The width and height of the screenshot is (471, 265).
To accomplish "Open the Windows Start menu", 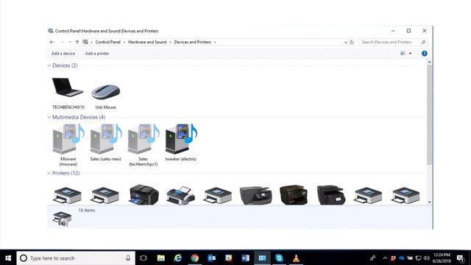I will (8, 258).
